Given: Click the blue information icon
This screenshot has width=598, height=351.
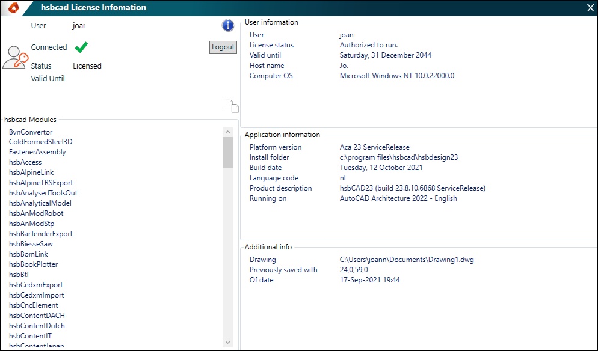Looking at the screenshot, I should [227, 25].
